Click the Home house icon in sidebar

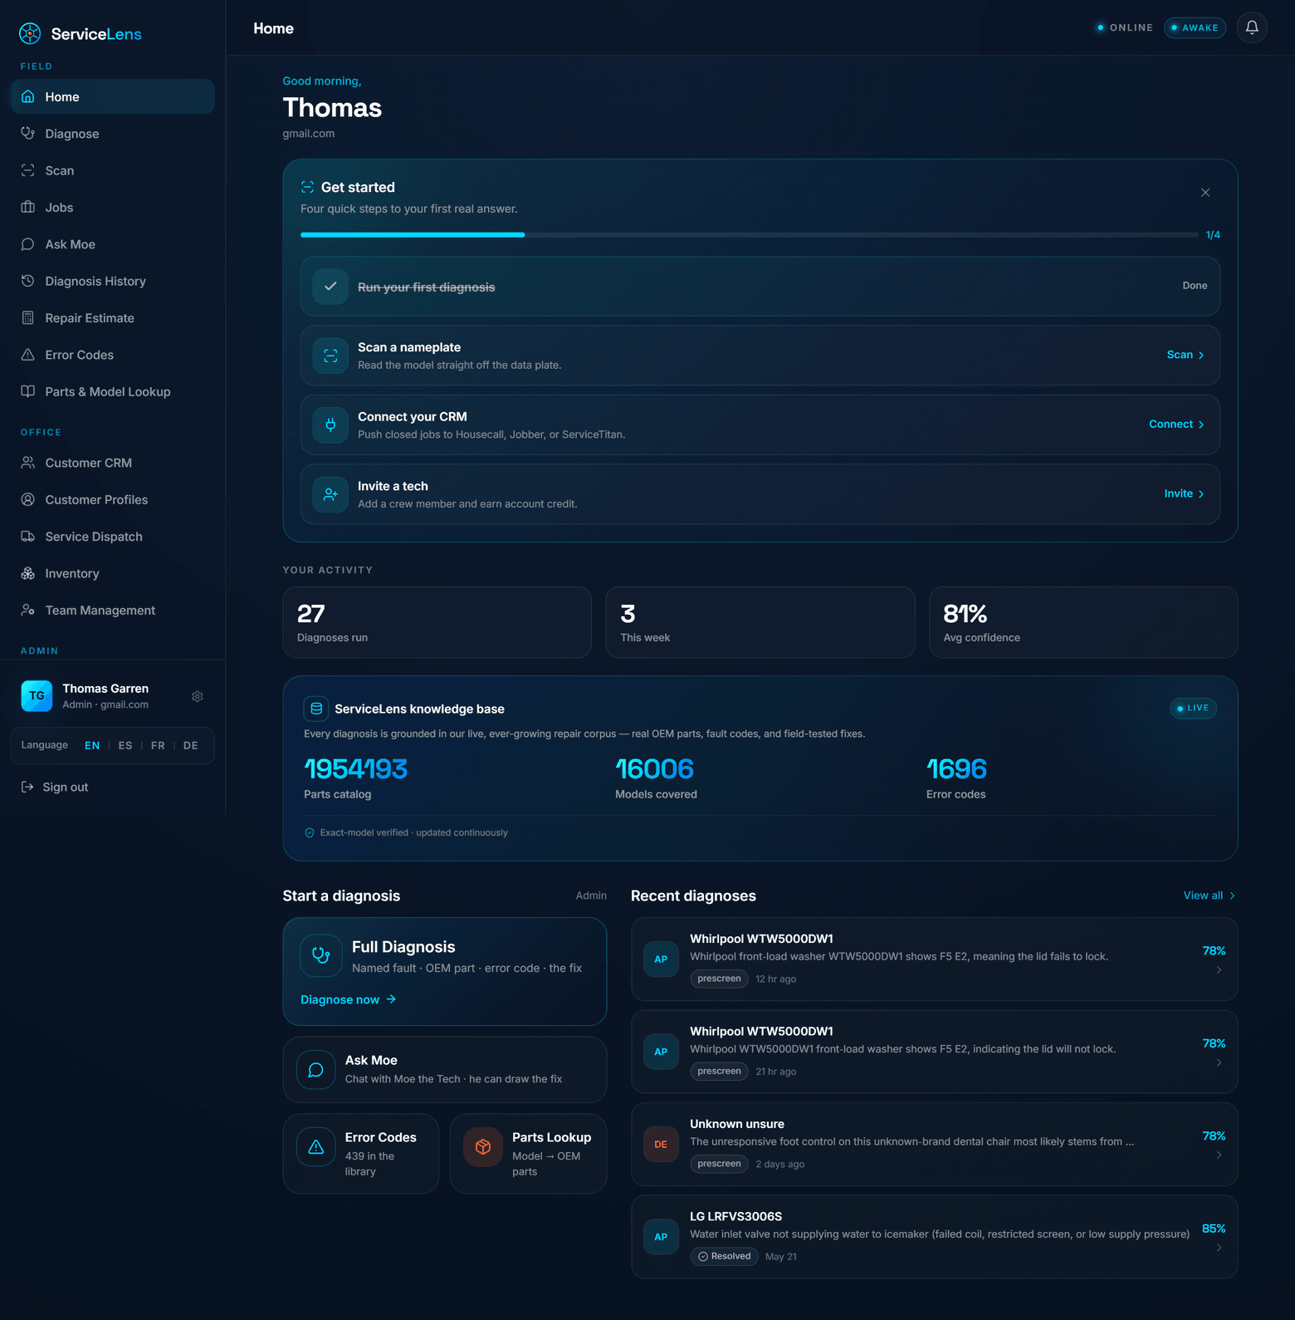coord(28,96)
